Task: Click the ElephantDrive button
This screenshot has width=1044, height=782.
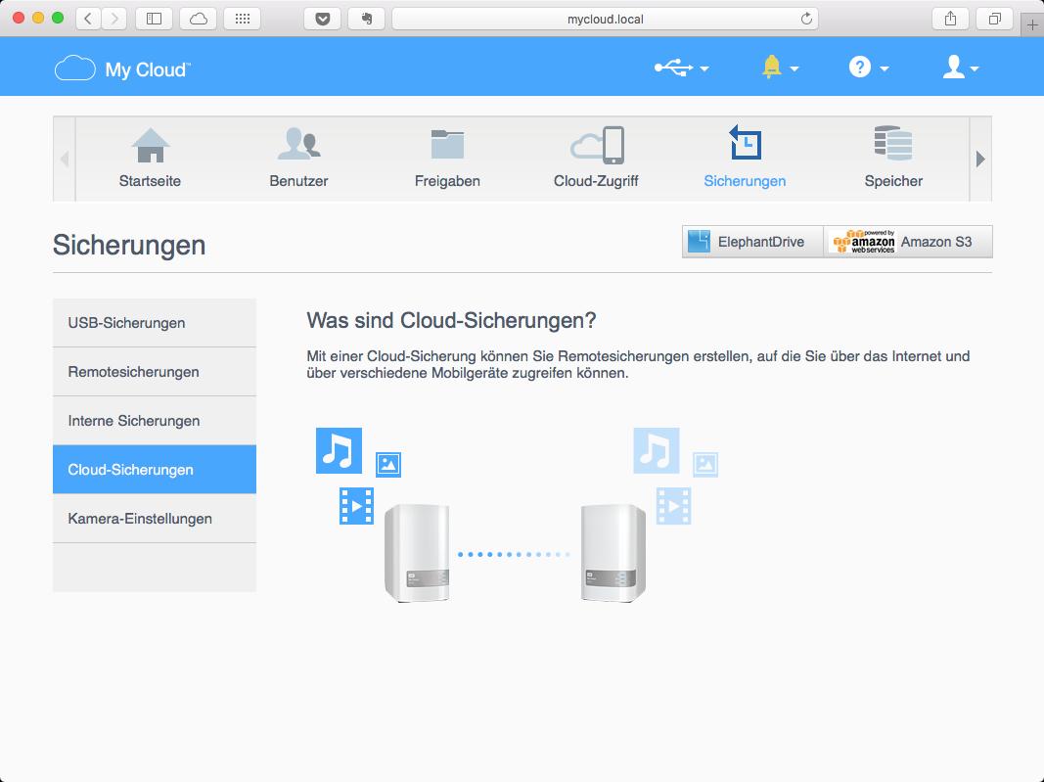Action: pos(753,242)
